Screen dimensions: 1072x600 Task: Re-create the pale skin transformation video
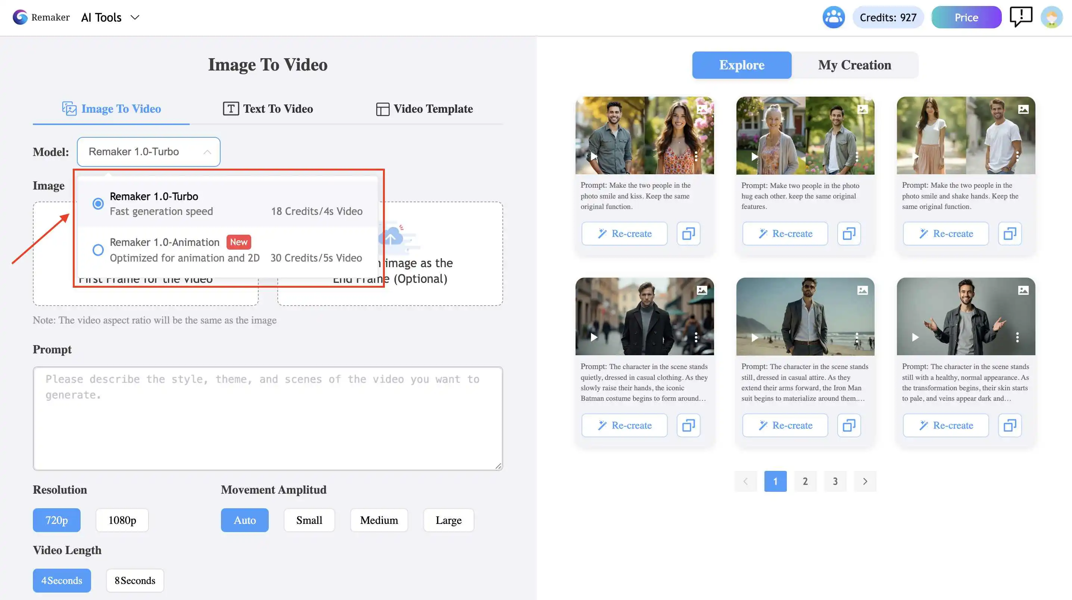[x=945, y=425]
